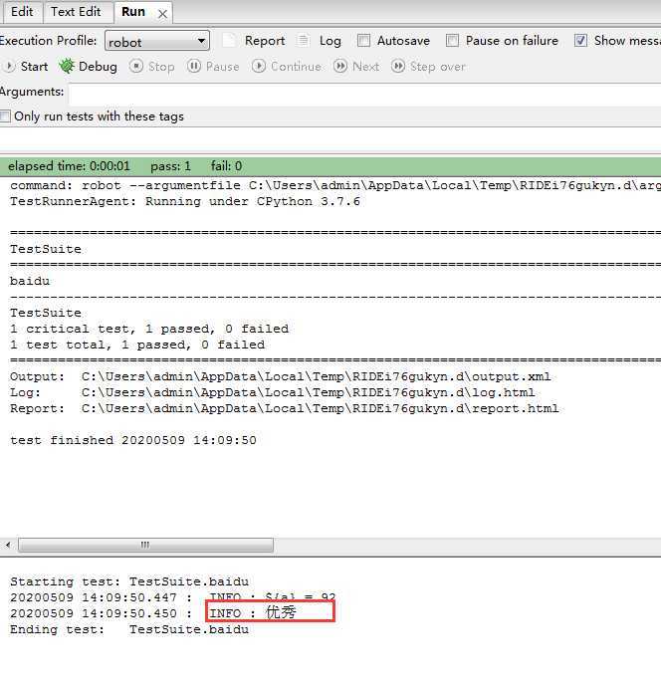This screenshot has height=691, width=661.
Task: Click the report.html path line
Action: [285, 408]
